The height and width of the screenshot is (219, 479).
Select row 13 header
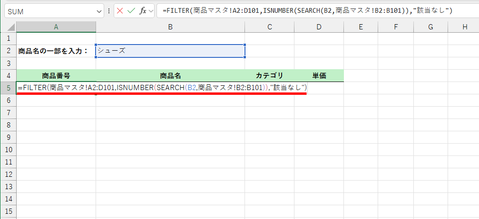(8, 187)
